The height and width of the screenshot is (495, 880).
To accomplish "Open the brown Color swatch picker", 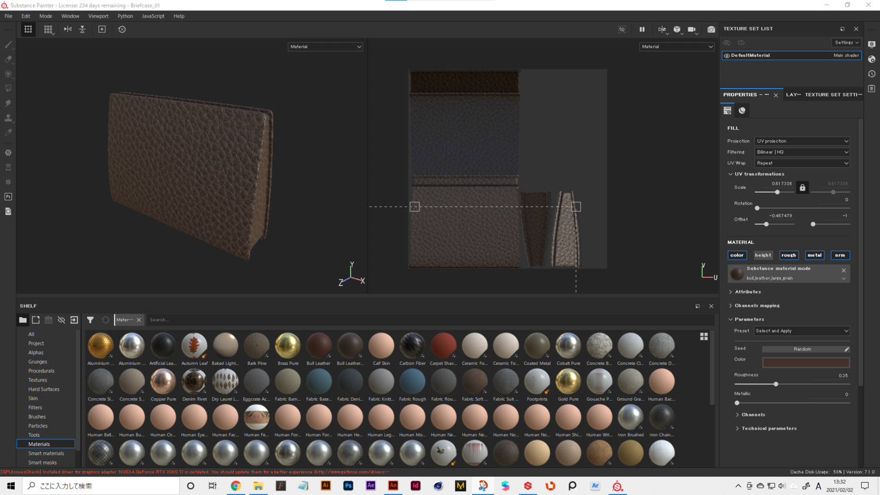I will (805, 362).
